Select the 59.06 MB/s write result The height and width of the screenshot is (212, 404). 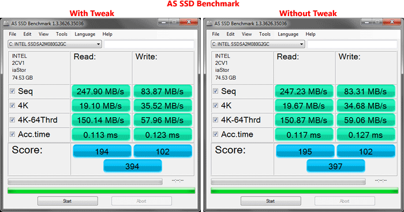pyautogui.click(x=366, y=120)
